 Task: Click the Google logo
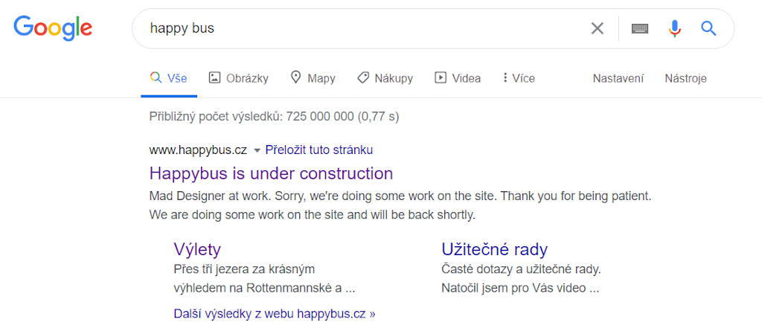(53, 28)
